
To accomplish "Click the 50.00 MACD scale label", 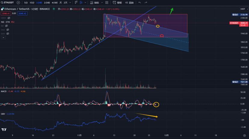I will click(x=243, y=92).
